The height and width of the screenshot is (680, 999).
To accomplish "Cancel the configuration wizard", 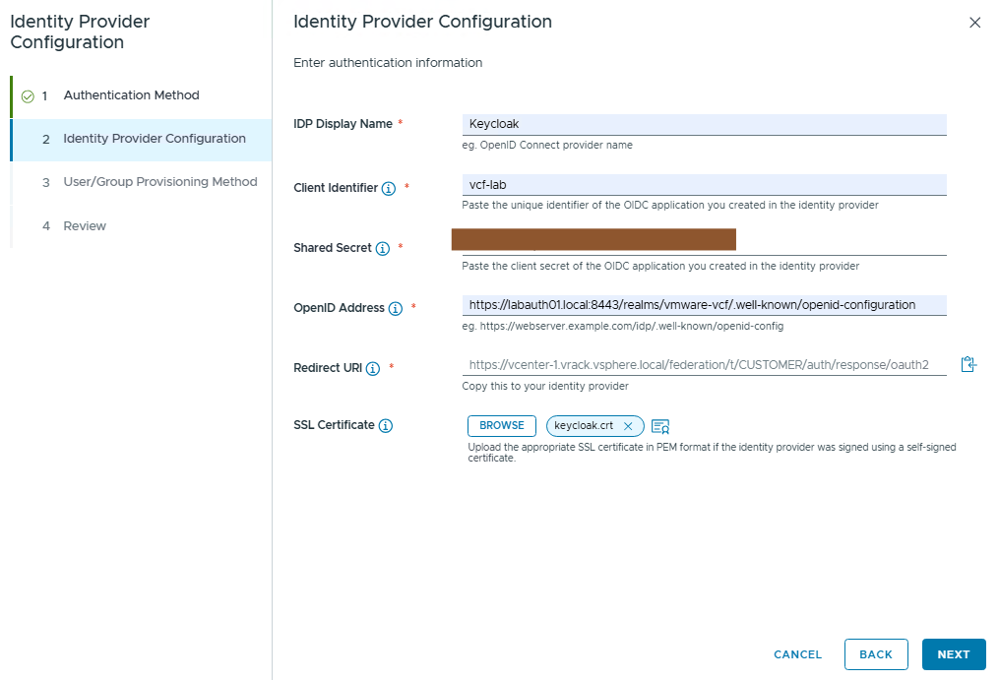I will coord(797,654).
